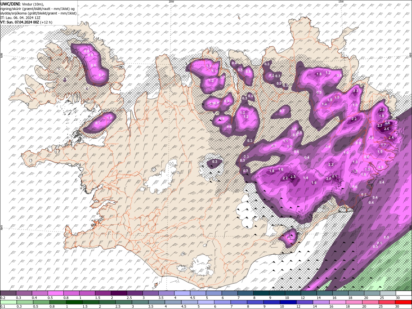Click the violet swatch labeled 12 in the lower legend
The image size is (412, 309).
[305, 302]
